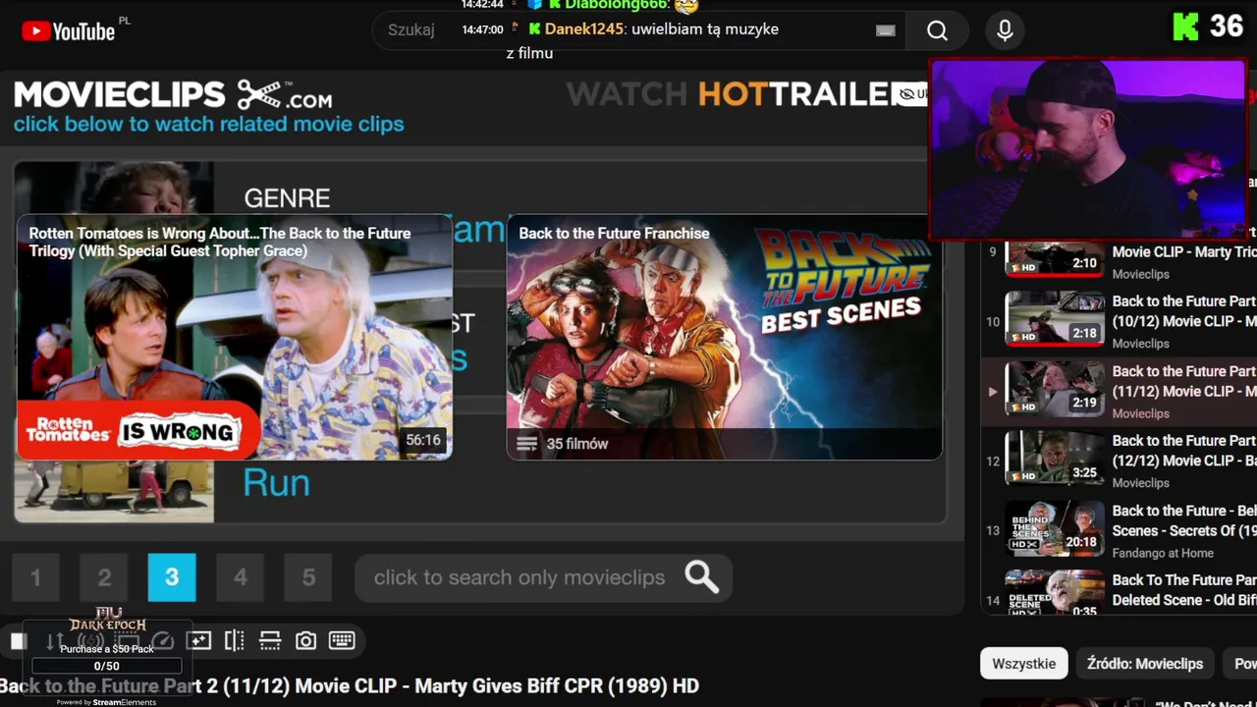Click WATCH HOT TRAILERS banner text
The height and width of the screenshot is (707, 1257).
732,94
